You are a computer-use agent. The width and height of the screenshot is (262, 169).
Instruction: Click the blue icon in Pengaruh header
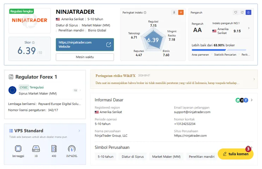pyautogui.click(x=249, y=12)
